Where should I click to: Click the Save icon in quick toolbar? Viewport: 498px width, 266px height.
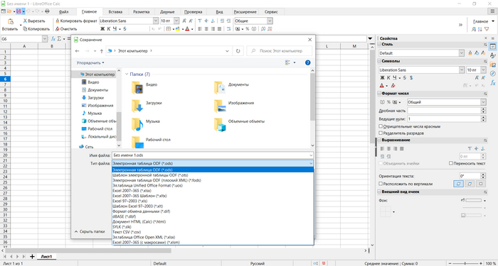18,11
